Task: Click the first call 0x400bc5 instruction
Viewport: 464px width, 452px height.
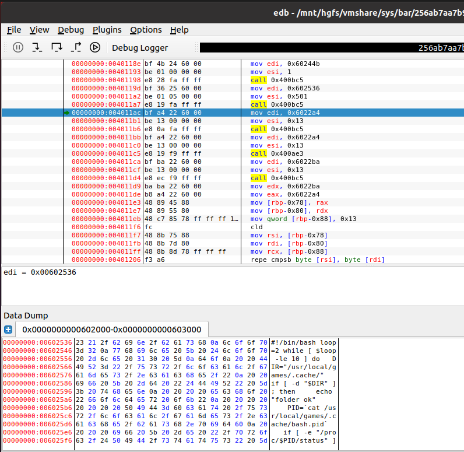Action: coord(276,80)
